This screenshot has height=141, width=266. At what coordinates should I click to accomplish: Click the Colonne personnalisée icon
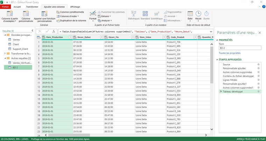coord(26,14)
